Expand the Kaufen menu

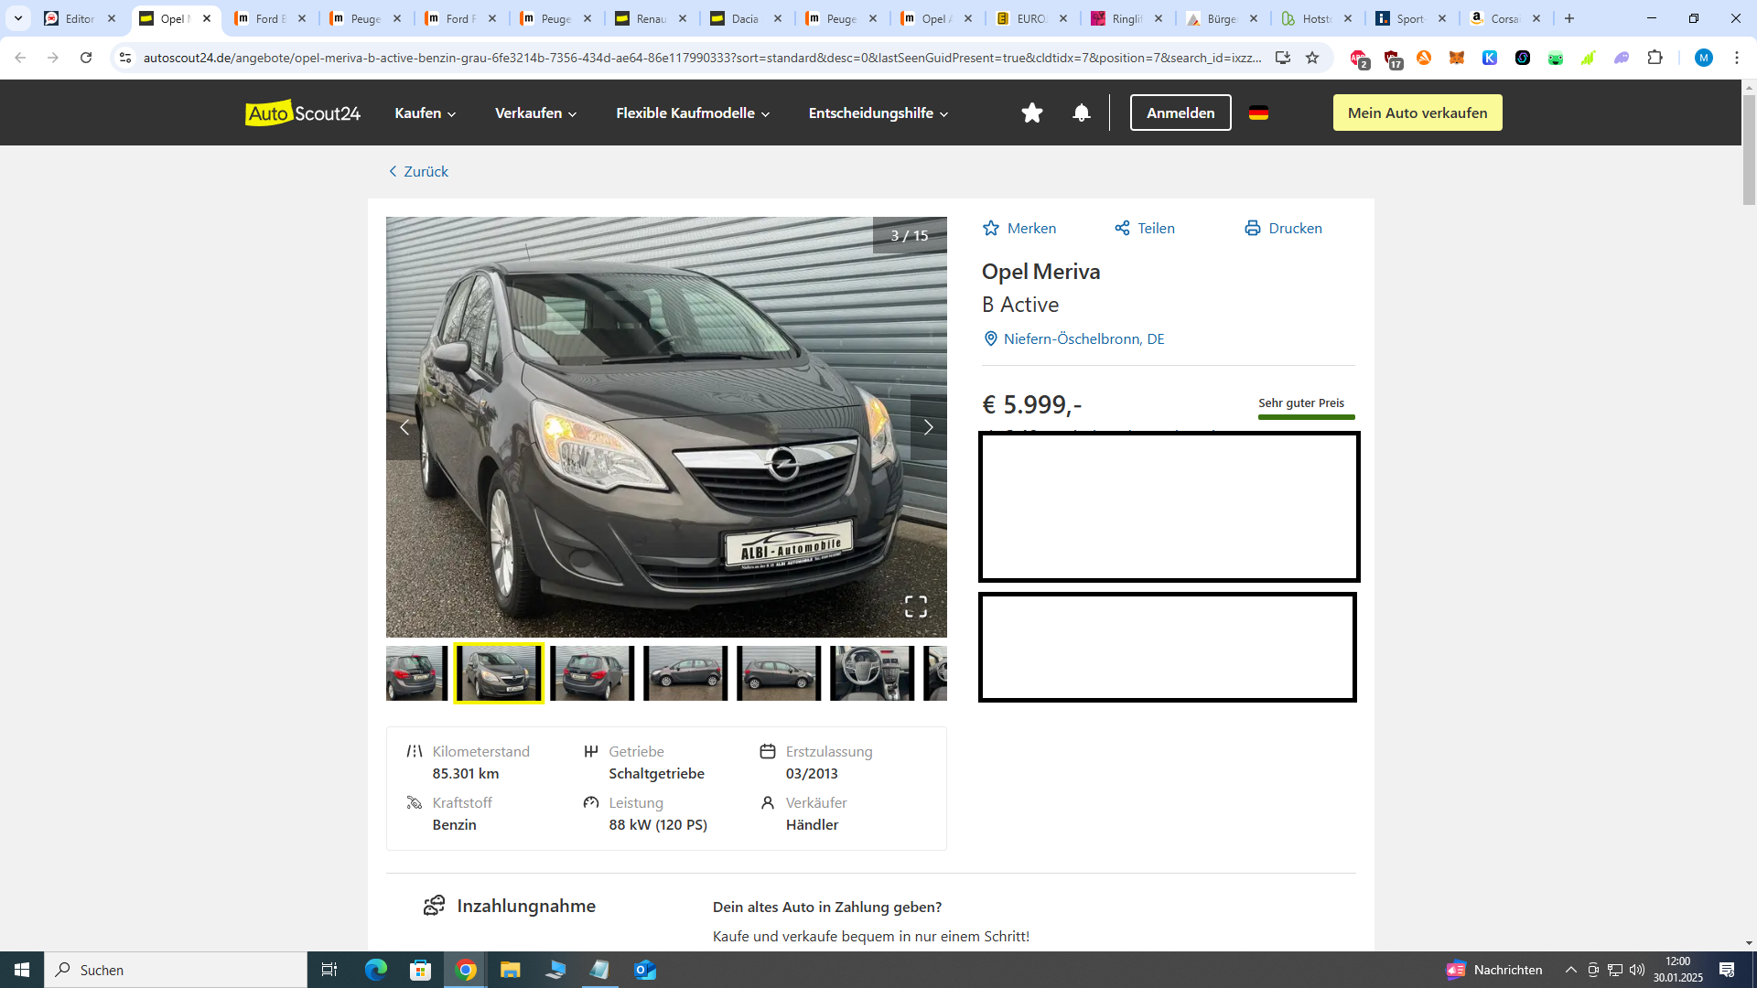click(x=426, y=113)
